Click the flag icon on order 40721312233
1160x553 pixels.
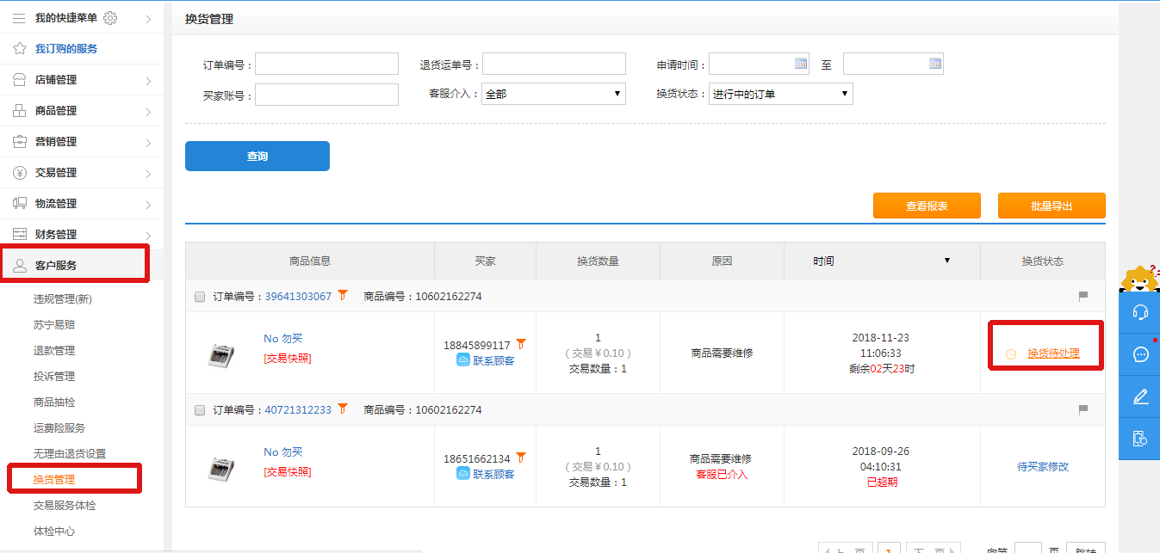(1083, 410)
